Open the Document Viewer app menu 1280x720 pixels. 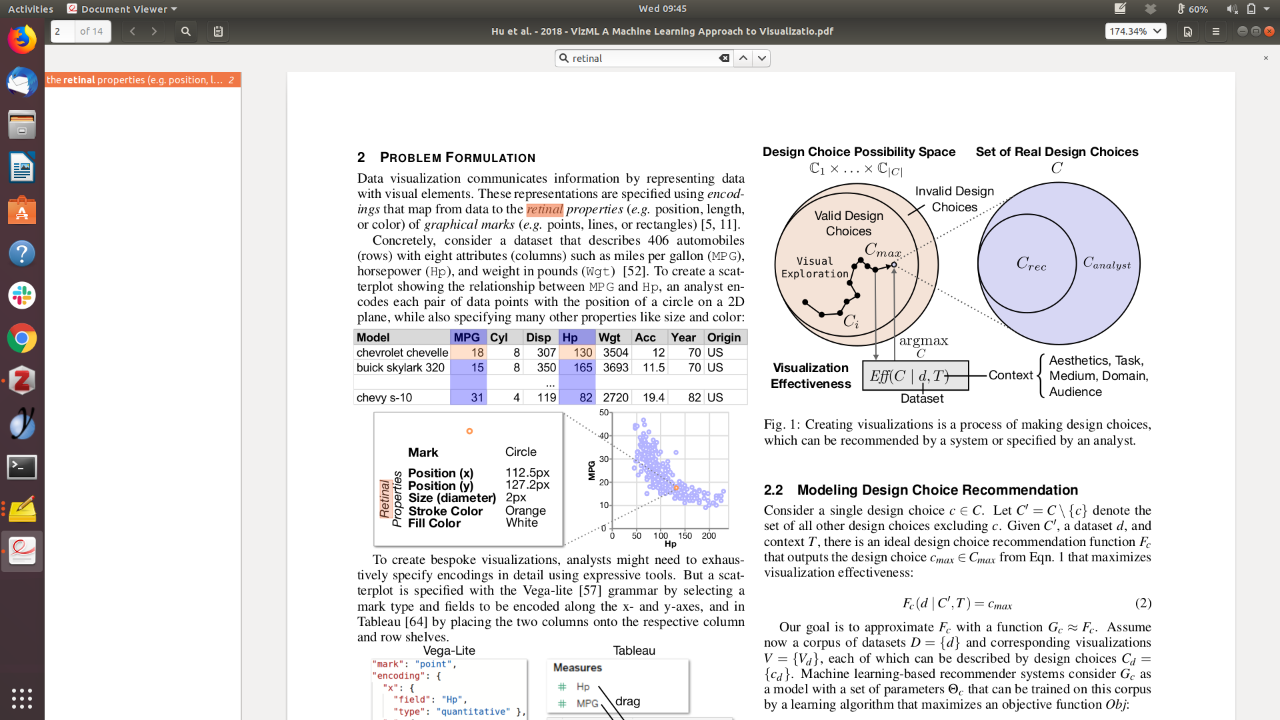point(123,9)
